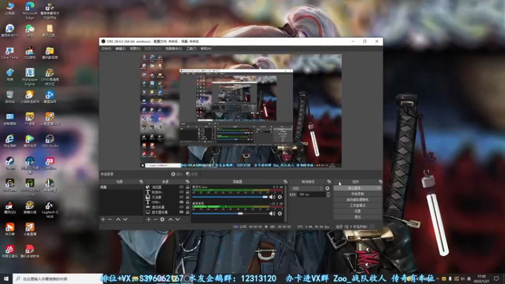Open the Steam desktop shortcut
The image size is (505, 284).
tap(10, 163)
